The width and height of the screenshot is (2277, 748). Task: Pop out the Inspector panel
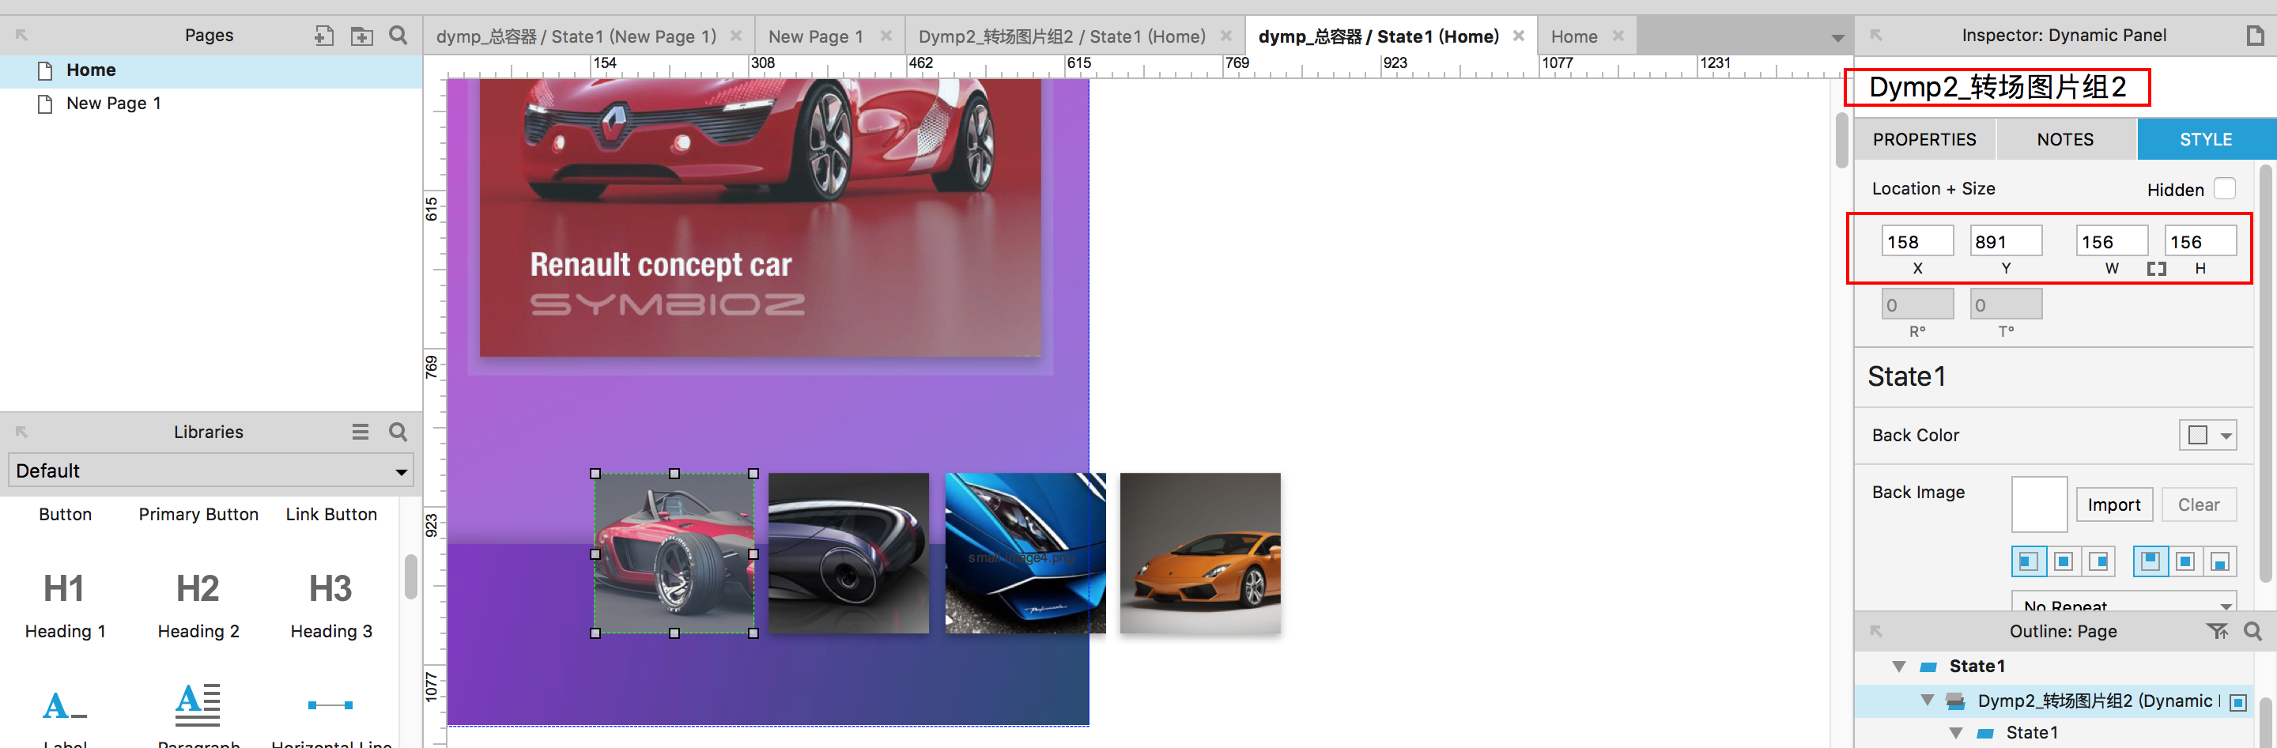click(x=1875, y=36)
